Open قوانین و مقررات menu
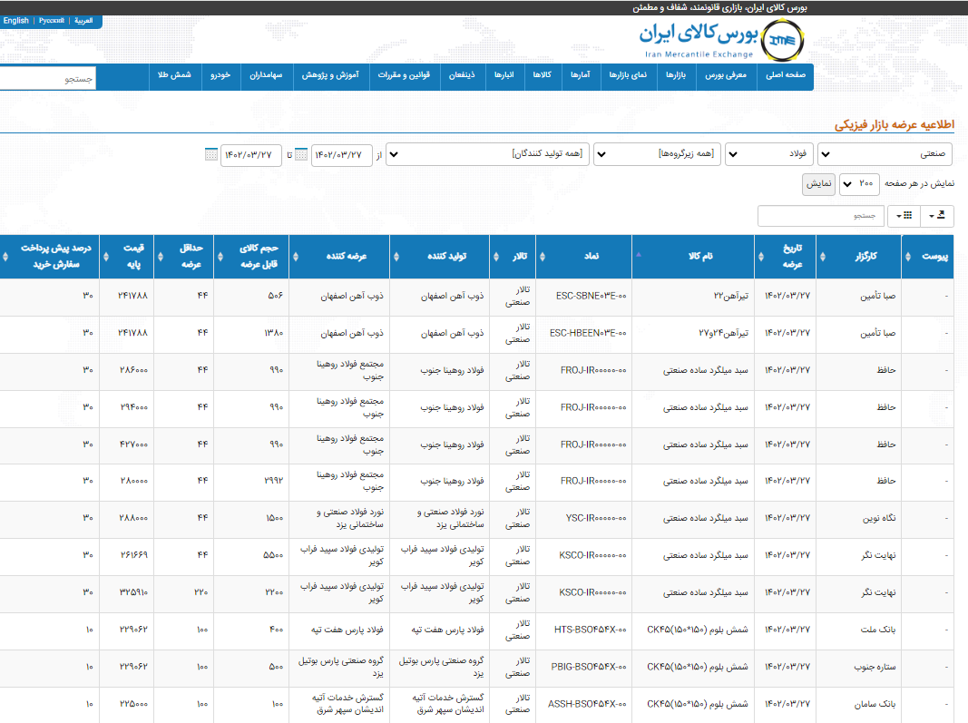The height and width of the screenshot is (723, 968). 404,75
